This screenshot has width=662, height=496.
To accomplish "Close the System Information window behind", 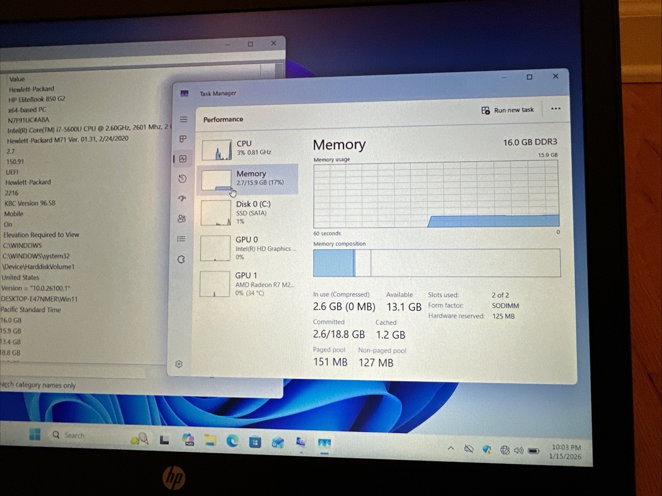I will click(273, 43).
